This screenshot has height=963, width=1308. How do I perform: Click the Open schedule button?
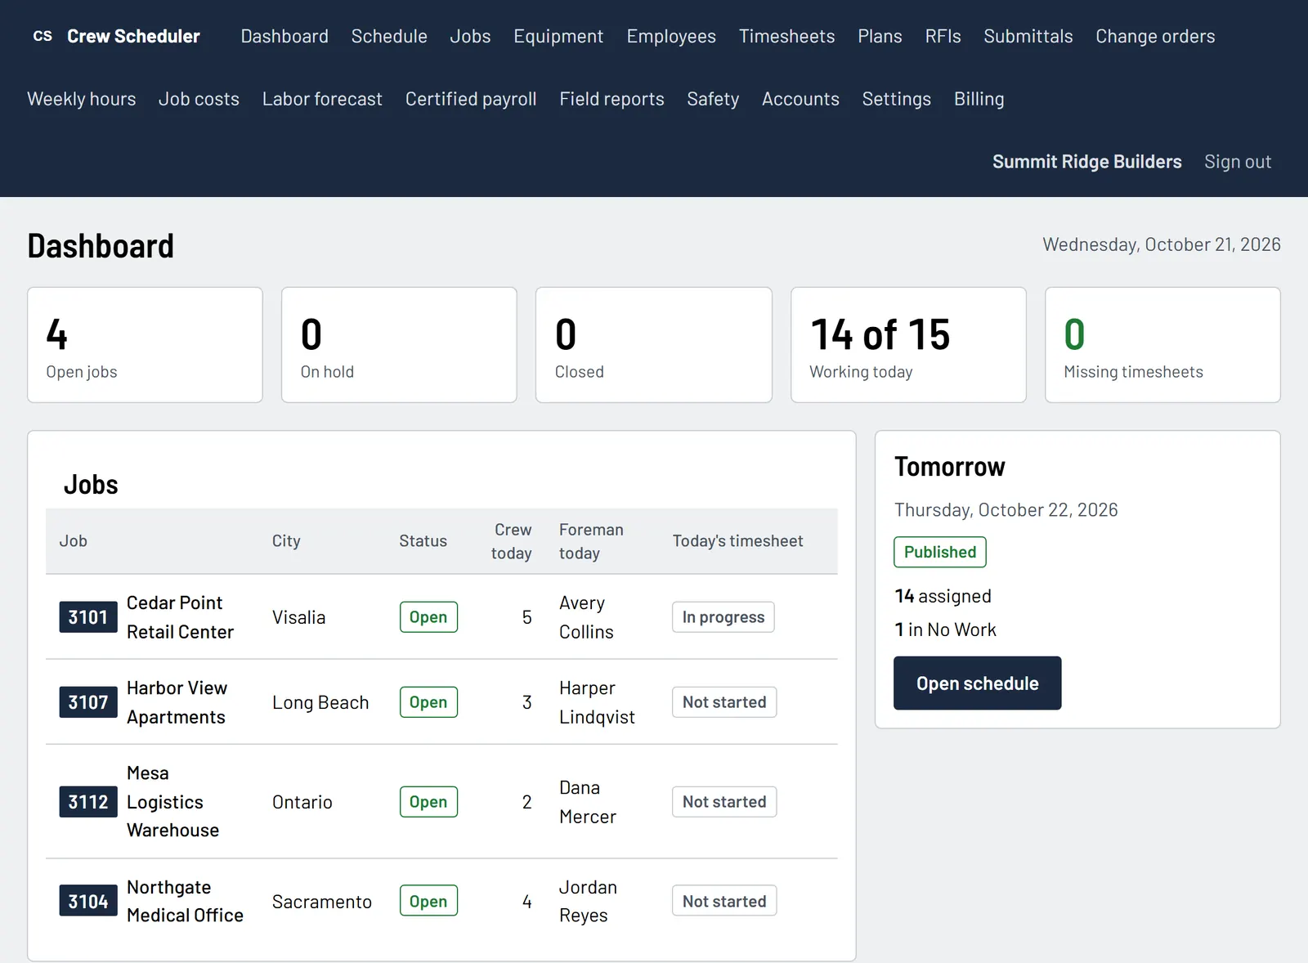tap(977, 683)
